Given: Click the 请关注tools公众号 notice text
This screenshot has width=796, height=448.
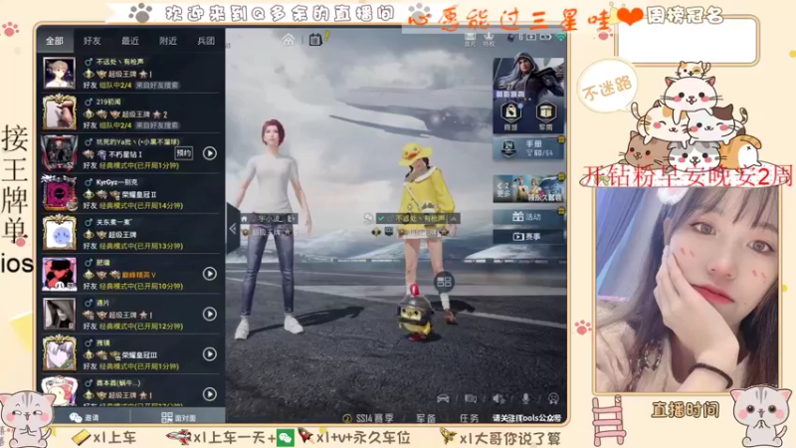Looking at the screenshot, I should [x=526, y=418].
